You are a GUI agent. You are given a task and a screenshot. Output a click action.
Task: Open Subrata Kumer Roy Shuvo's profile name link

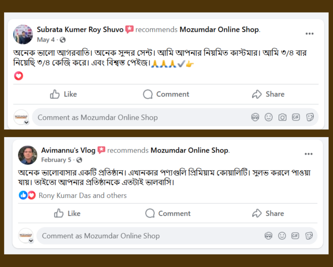[80, 30]
